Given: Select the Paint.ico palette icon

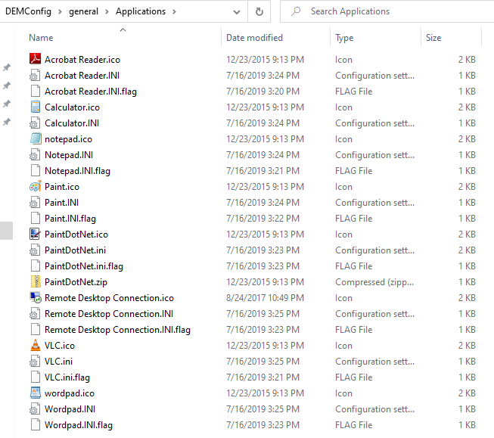Looking at the screenshot, I should coord(35,187).
